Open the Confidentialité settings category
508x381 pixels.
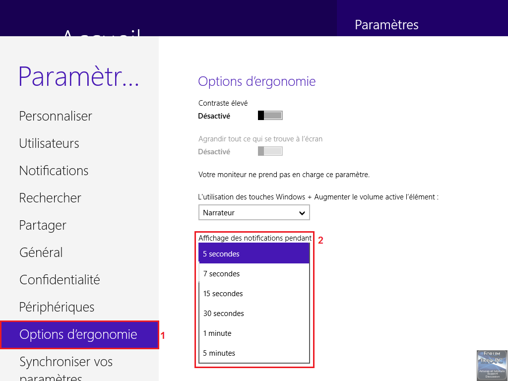pos(60,280)
